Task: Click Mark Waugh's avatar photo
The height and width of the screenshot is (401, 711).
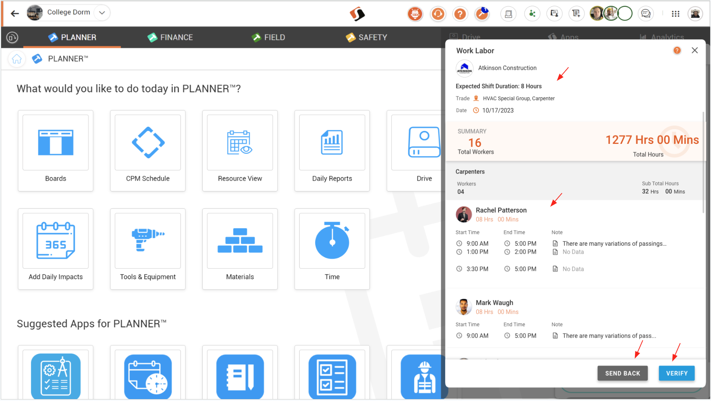Action: click(464, 307)
